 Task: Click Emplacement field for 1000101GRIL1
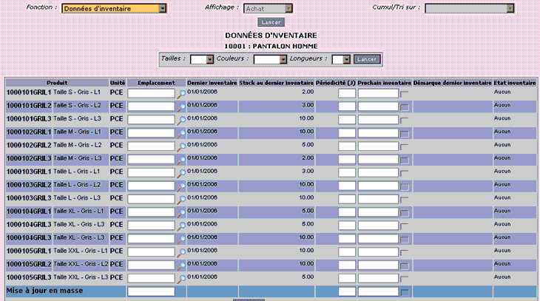(x=151, y=93)
